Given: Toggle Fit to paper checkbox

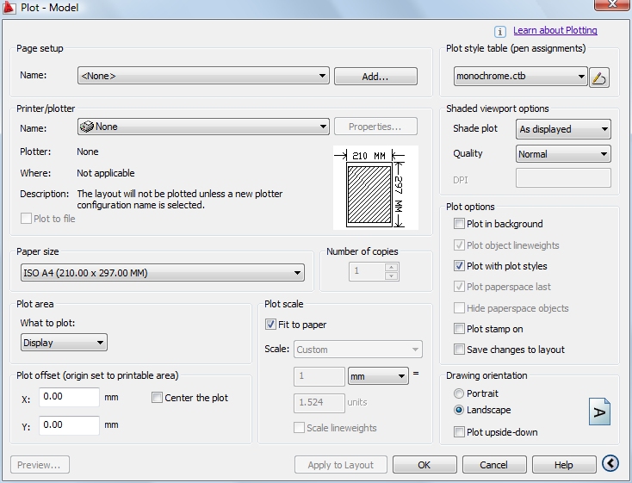Looking at the screenshot, I should 270,324.
